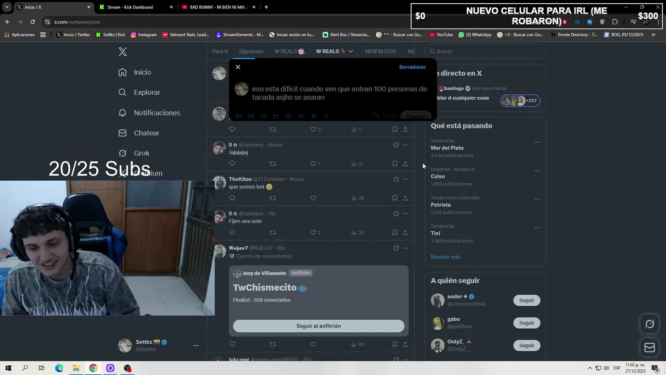Switch to Siguiendo tab
Viewport: 666px width, 375px height.
251,51
